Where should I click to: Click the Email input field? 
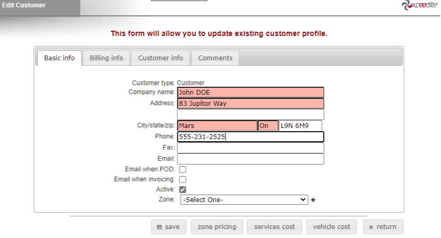[250, 159]
